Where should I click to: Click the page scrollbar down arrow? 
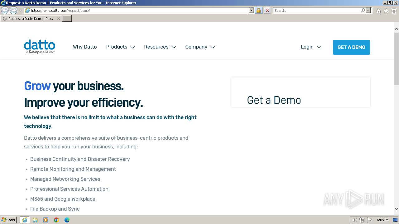point(396,209)
